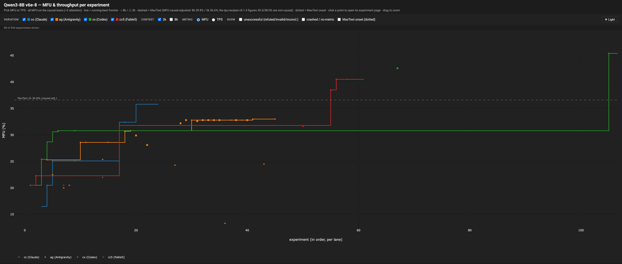Click cc5 (Fable5) in the bottom chart legend

tap(113, 257)
